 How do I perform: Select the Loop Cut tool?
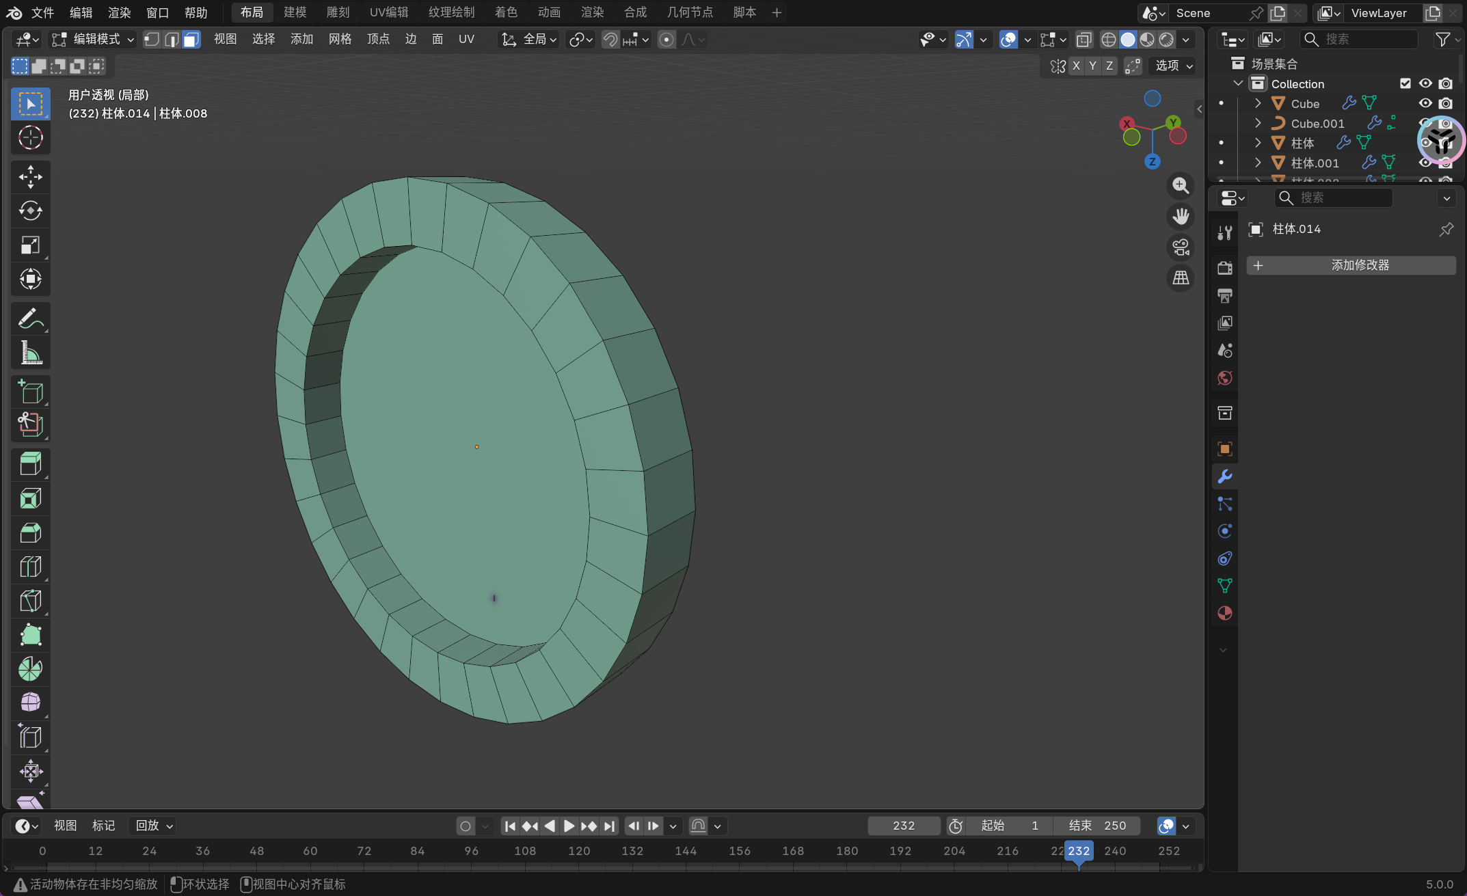tap(30, 567)
